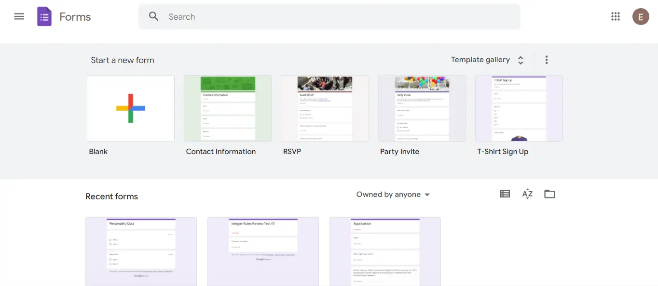Viewport: 658px width, 286px height.
Task: Click the Contact Information label
Action: point(221,151)
